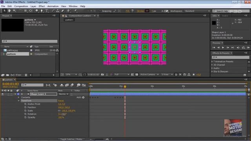Select the Selection arrow tool
Viewport: 251px width, 141px height.
pos(4,11)
